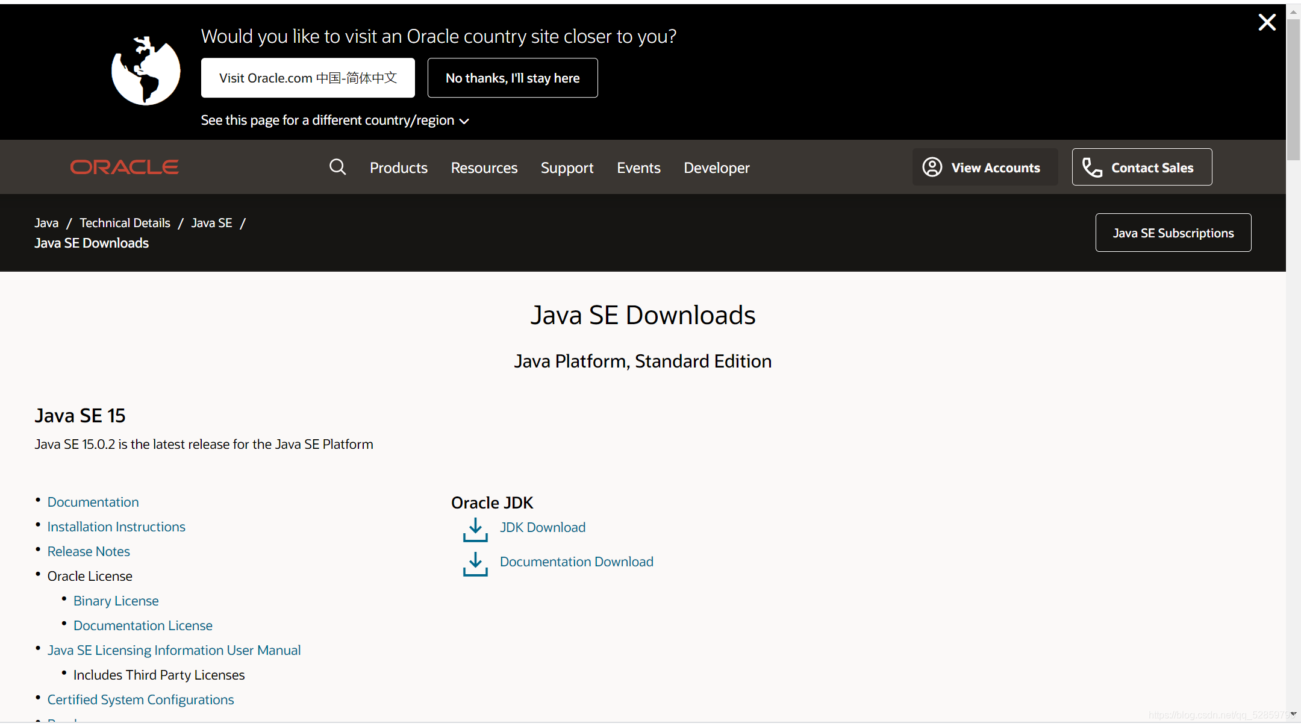Open the Support menu

click(567, 167)
